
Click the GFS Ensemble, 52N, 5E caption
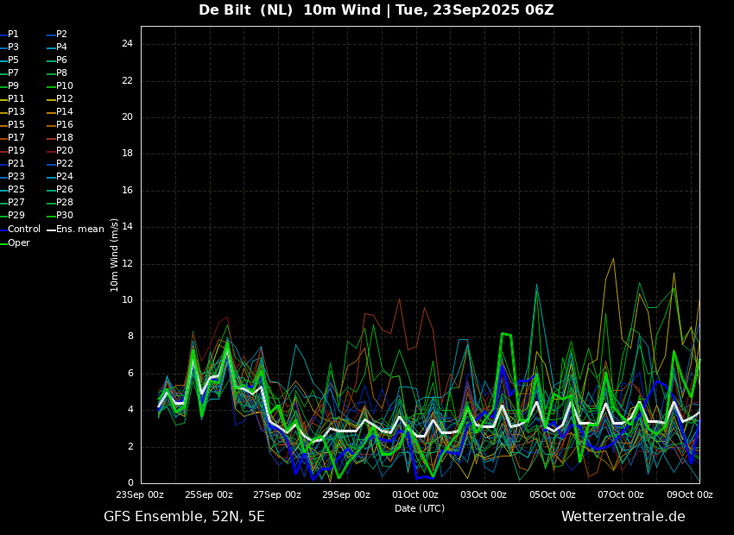184,517
